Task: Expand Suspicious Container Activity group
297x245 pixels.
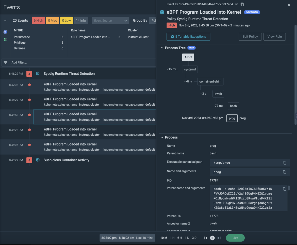Action: [67, 160]
